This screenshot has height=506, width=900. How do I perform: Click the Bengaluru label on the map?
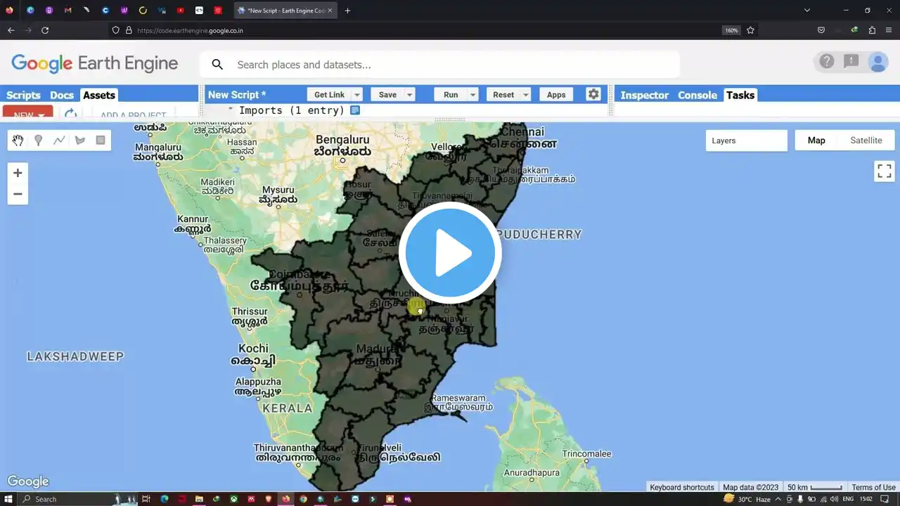(x=342, y=145)
